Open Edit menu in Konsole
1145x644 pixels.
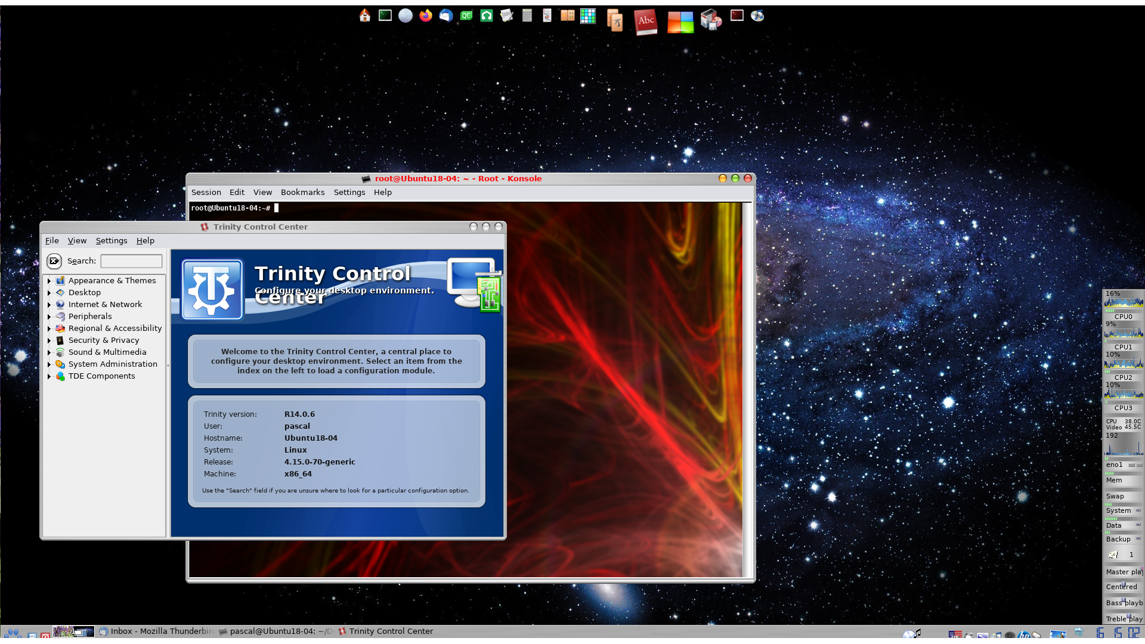pyautogui.click(x=237, y=192)
